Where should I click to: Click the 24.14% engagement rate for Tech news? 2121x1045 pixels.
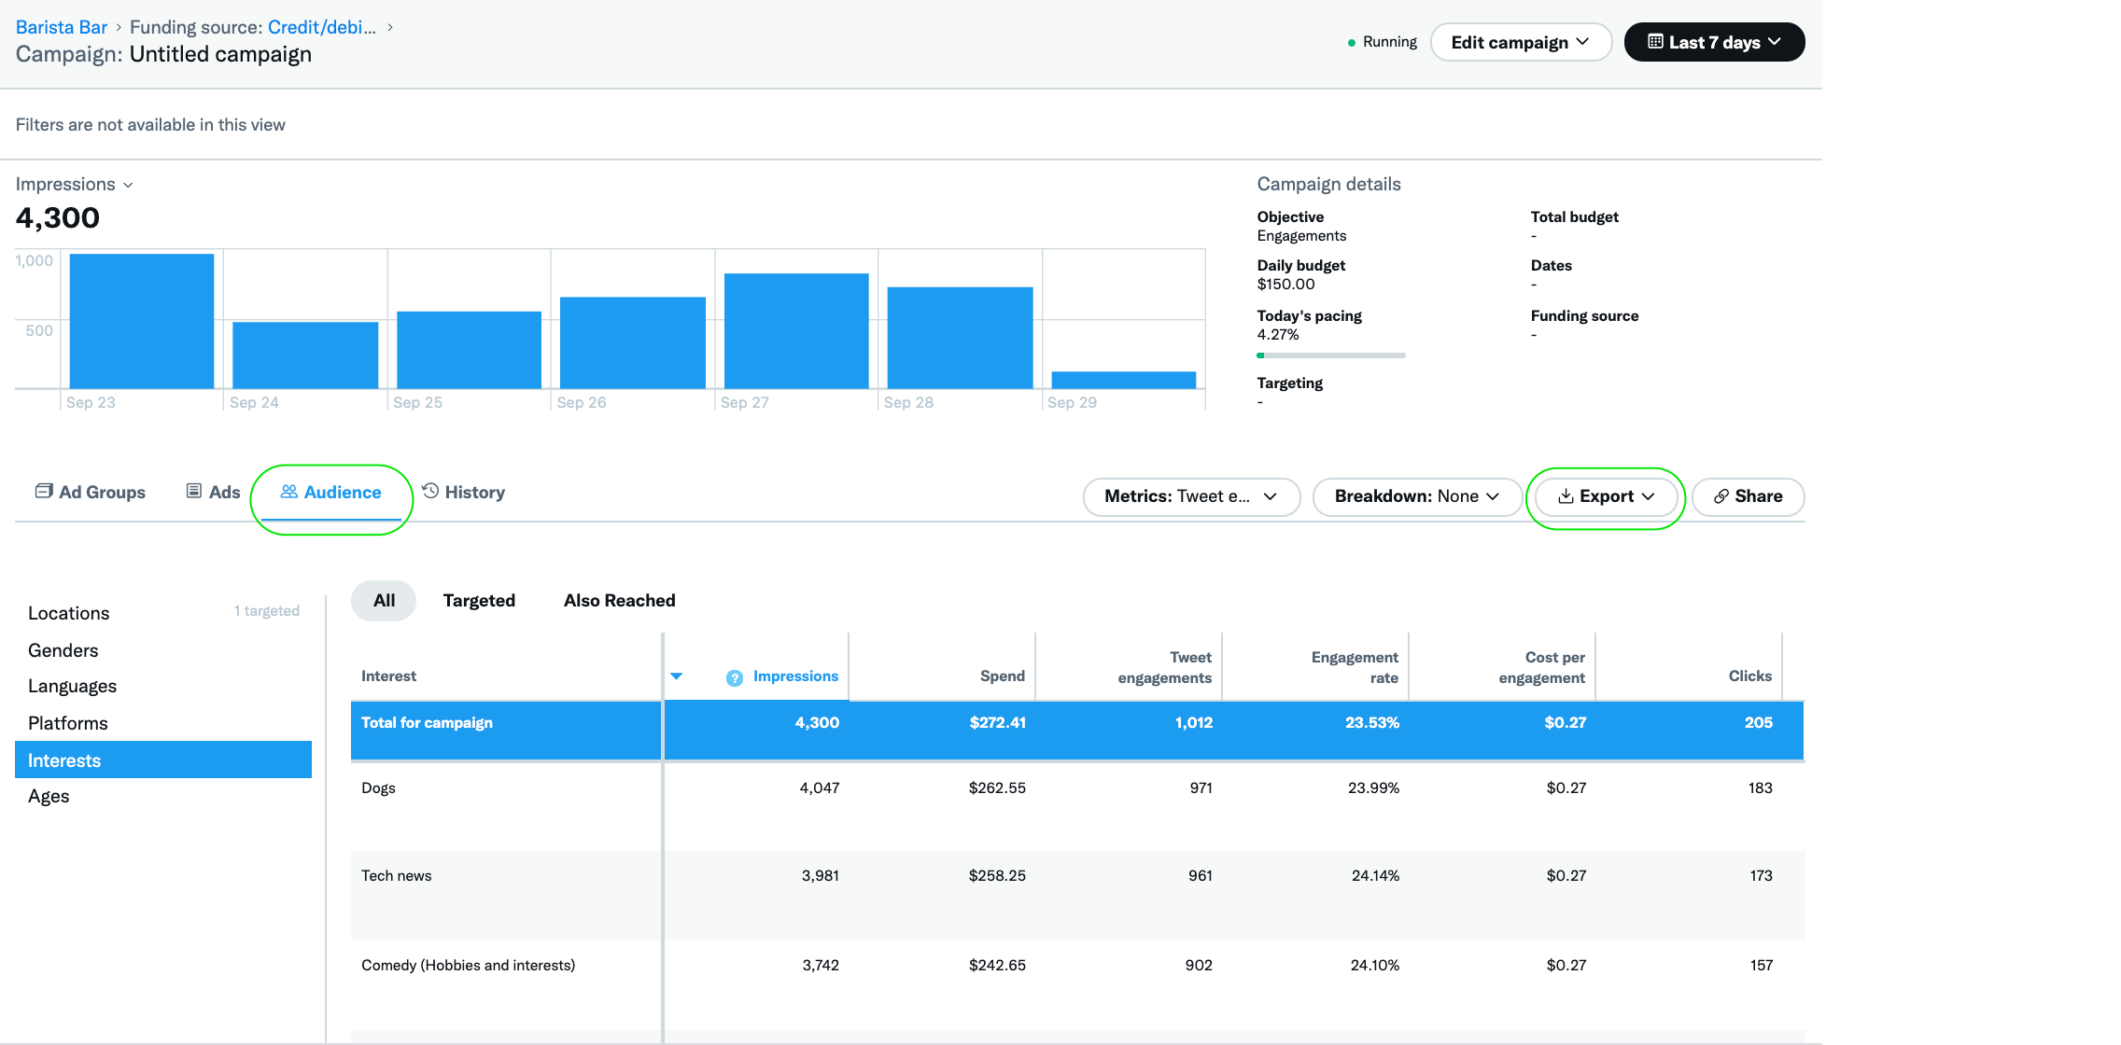click(x=1375, y=876)
